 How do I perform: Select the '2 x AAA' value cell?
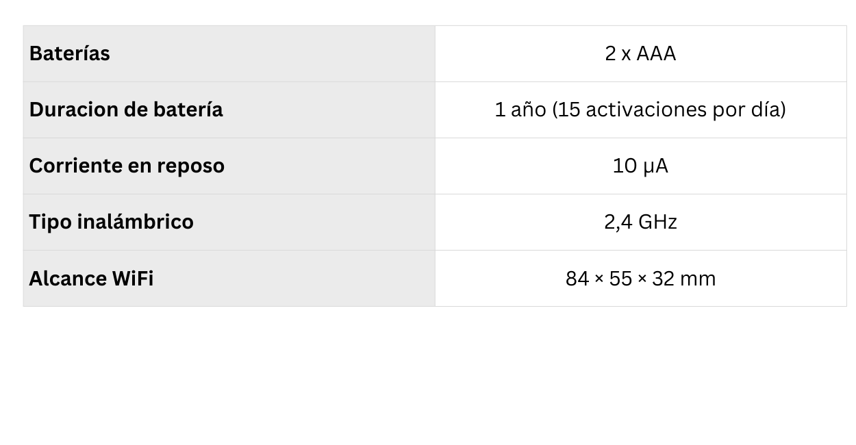click(640, 53)
